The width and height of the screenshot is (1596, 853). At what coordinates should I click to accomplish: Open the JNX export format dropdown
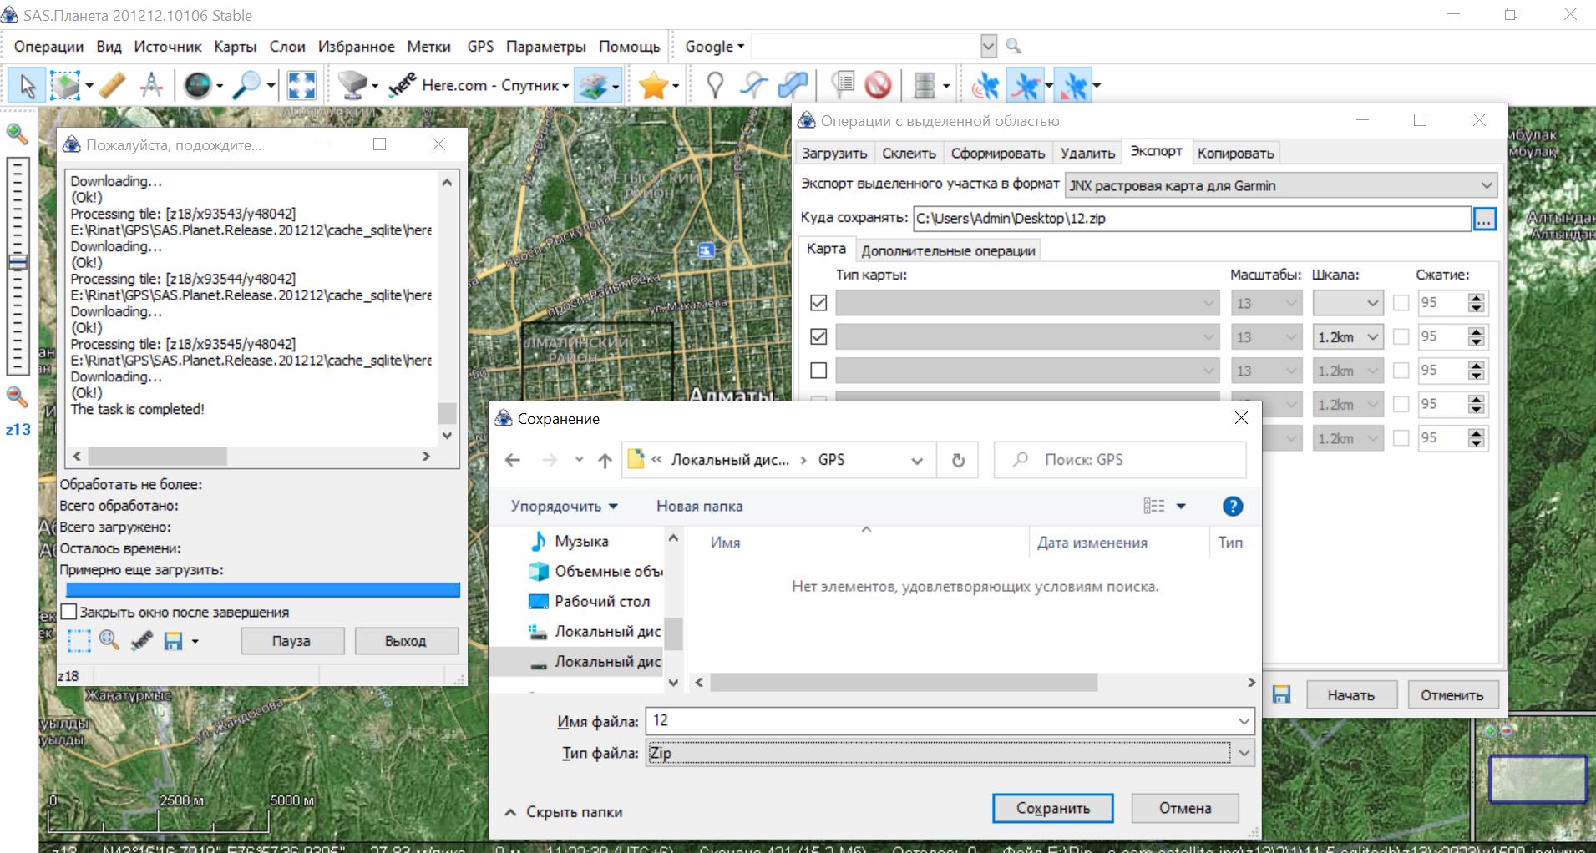coord(1281,185)
